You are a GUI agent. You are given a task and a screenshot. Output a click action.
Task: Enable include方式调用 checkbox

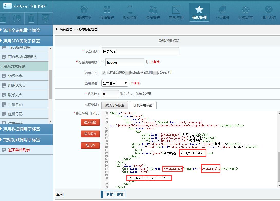(x=127, y=73)
